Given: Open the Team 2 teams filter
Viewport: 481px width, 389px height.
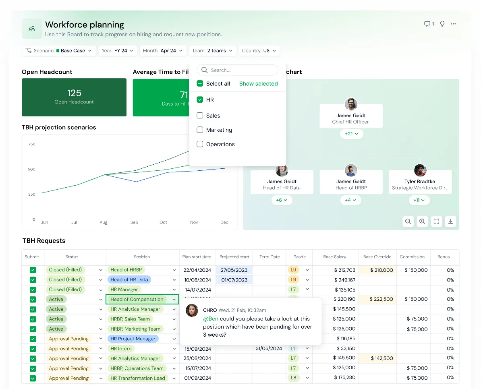Looking at the screenshot, I should click(x=212, y=51).
